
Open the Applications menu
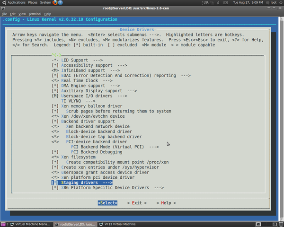click(17, 2)
